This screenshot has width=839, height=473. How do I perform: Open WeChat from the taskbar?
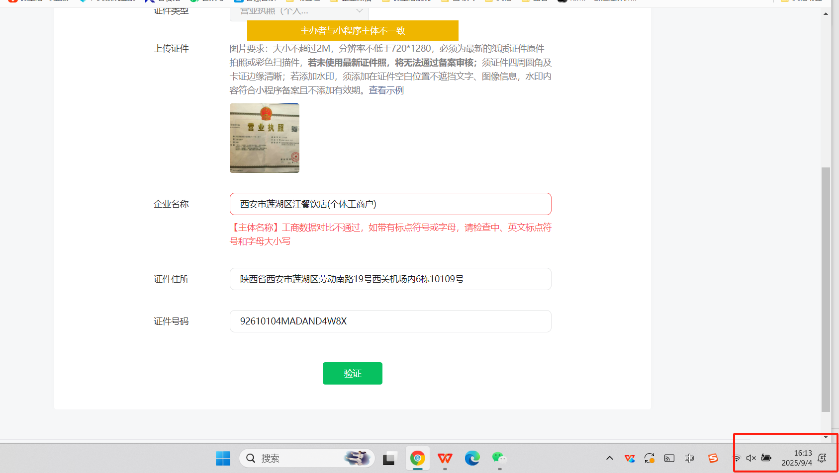coord(499,458)
